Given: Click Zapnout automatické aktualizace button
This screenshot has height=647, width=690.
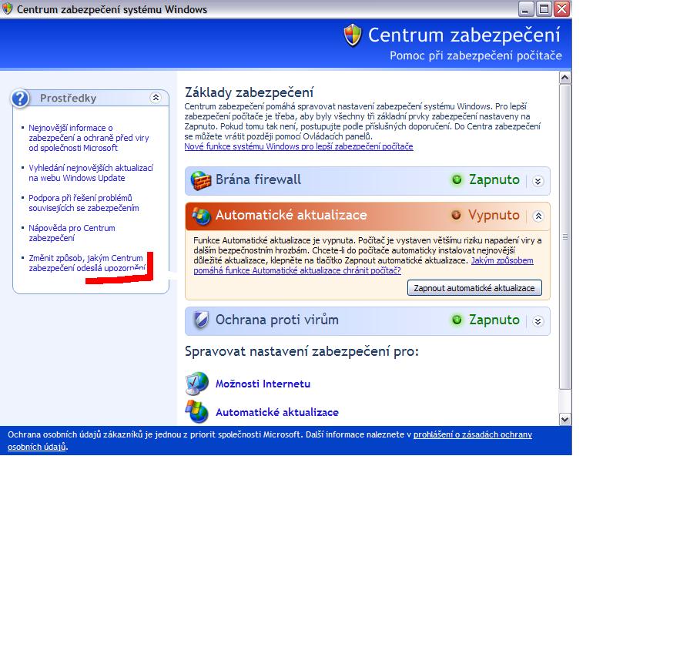Looking at the screenshot, I should (474, 288).
